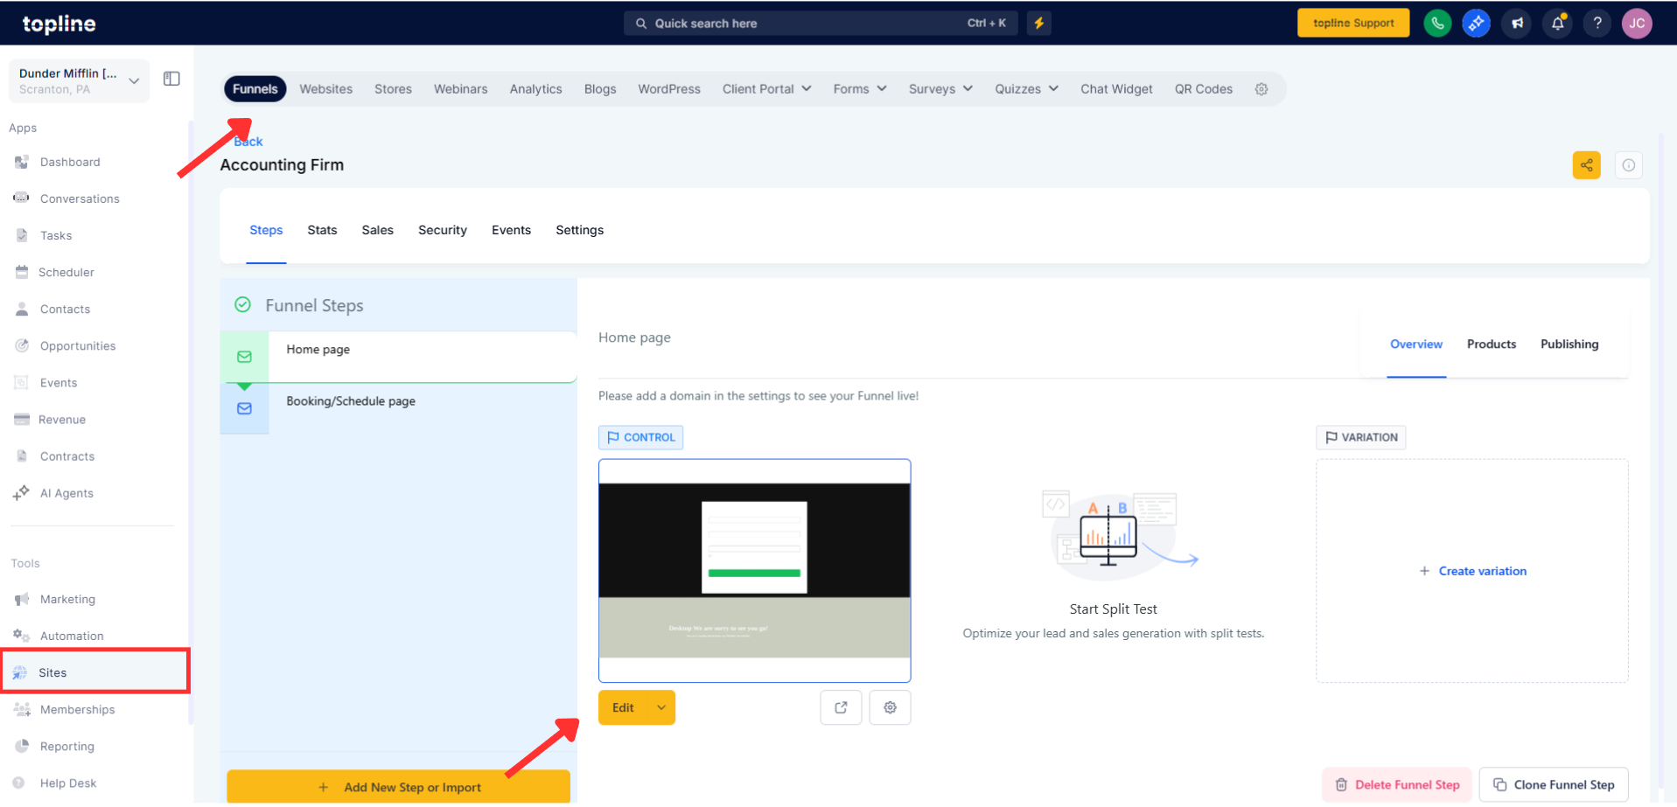This screenshot has height=807, width=1677.
Task: Open the Publishing tab
Action: 1569,344
